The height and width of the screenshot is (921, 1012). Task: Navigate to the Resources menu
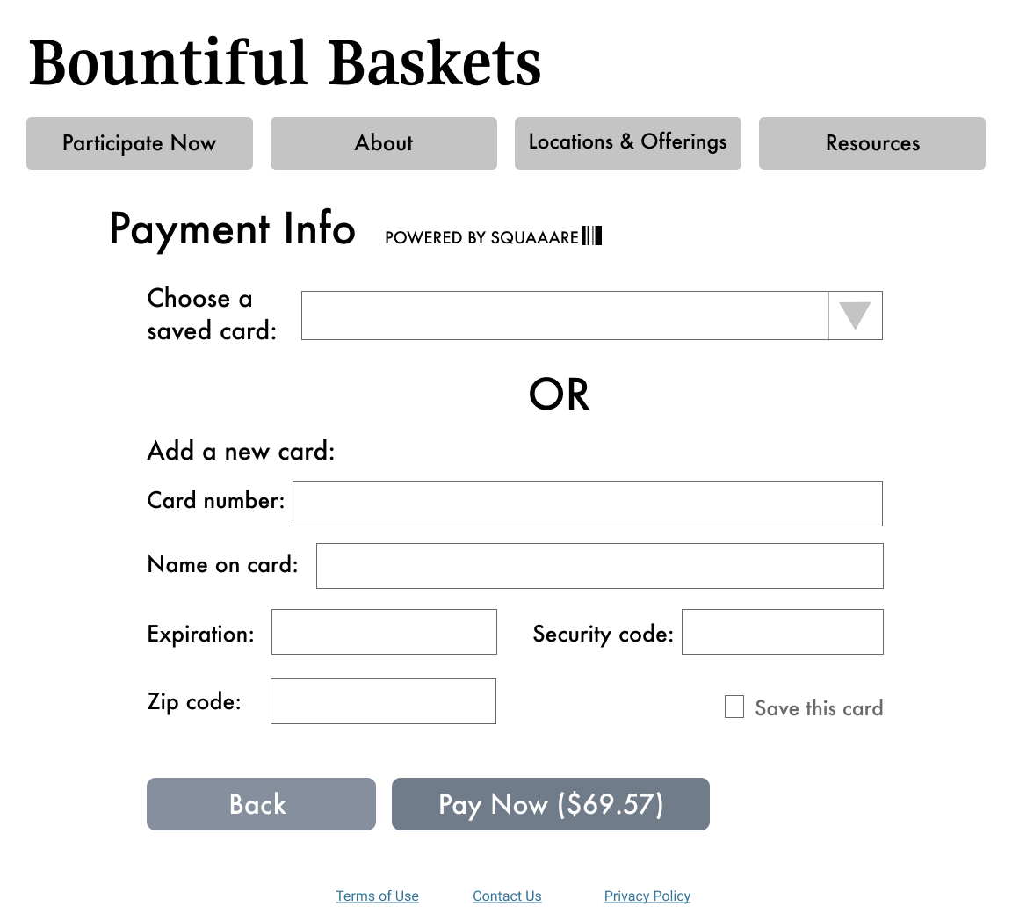click(x=872, y=143)
